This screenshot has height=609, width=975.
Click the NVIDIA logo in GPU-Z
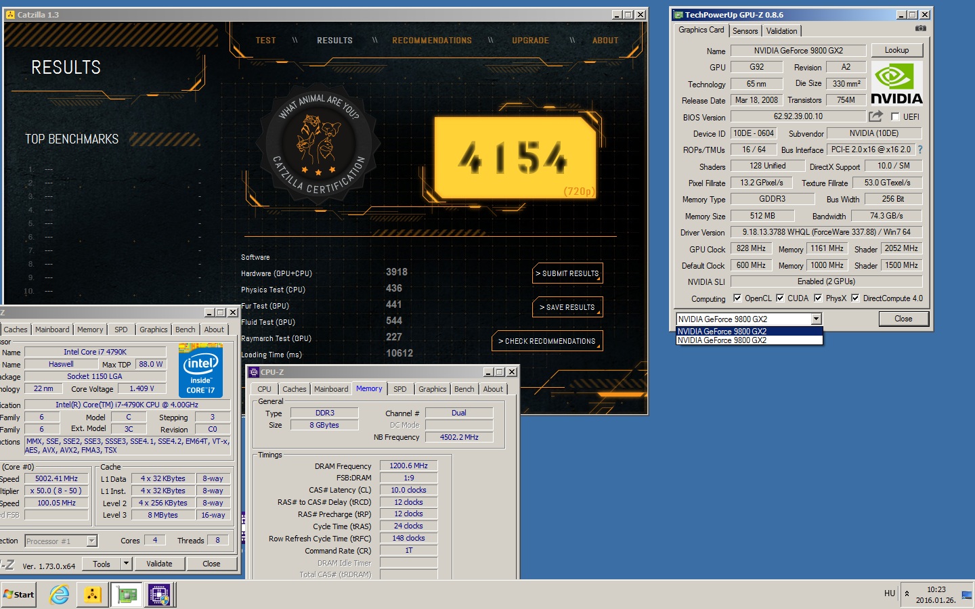click(x=896, y=83)
